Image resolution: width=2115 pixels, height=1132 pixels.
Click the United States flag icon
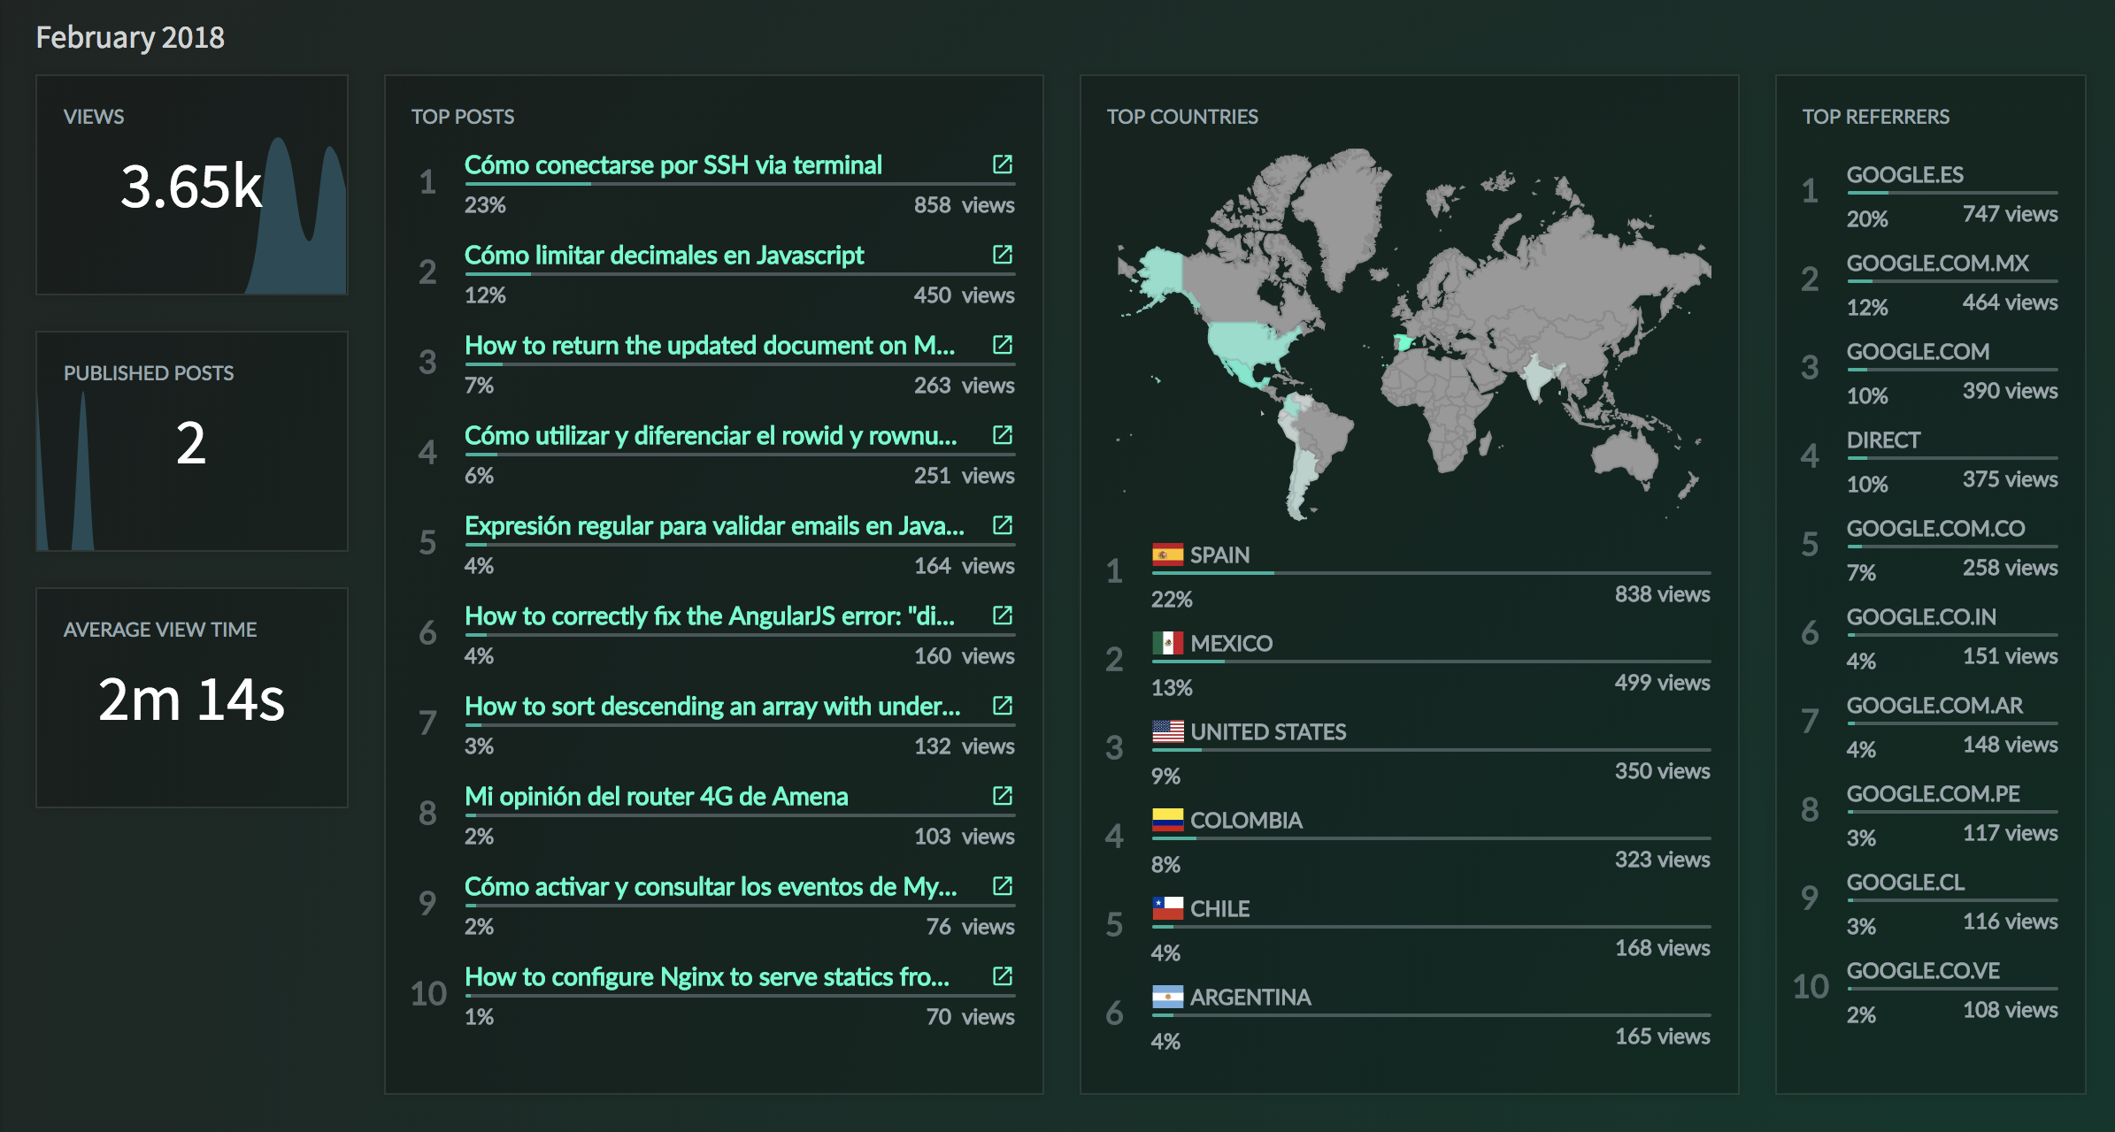coord(1167,731)
